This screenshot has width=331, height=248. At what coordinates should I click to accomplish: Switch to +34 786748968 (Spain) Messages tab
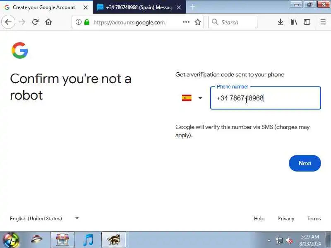coord(139,7)
